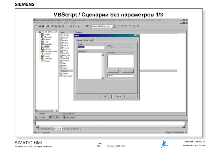Image resolution: width=216 pixels, height=149 pixels.
Task: Select the Sub type radio button
Action: [112, 48]
